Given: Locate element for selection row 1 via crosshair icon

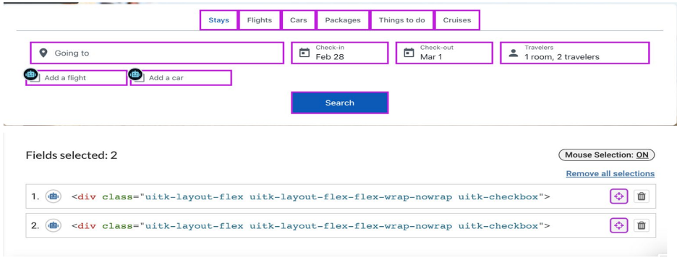Looking at the screenshot, I should point(618,196).
